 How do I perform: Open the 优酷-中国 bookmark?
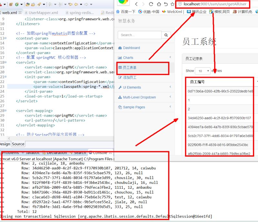149,12
